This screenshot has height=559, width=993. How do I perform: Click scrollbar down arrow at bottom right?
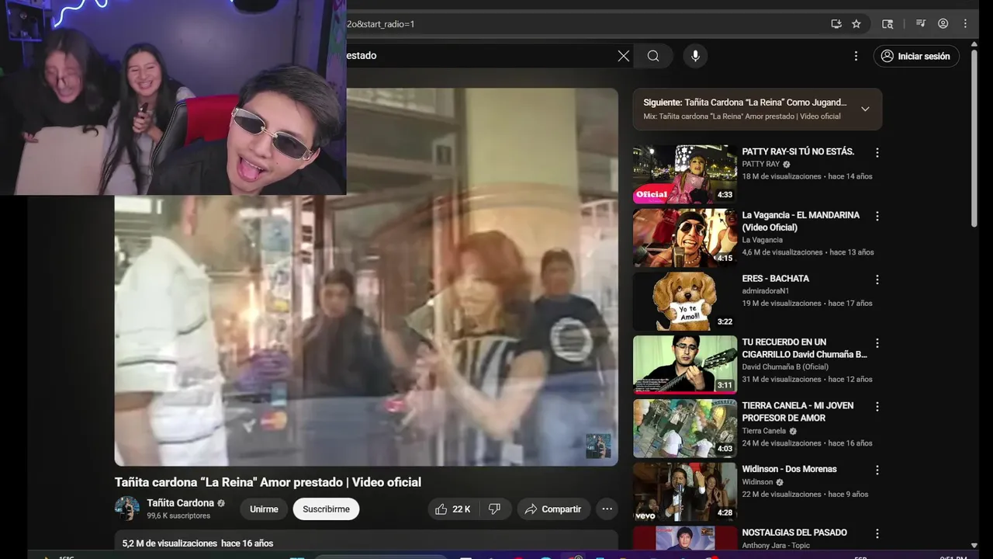click(x=974, y=546)
